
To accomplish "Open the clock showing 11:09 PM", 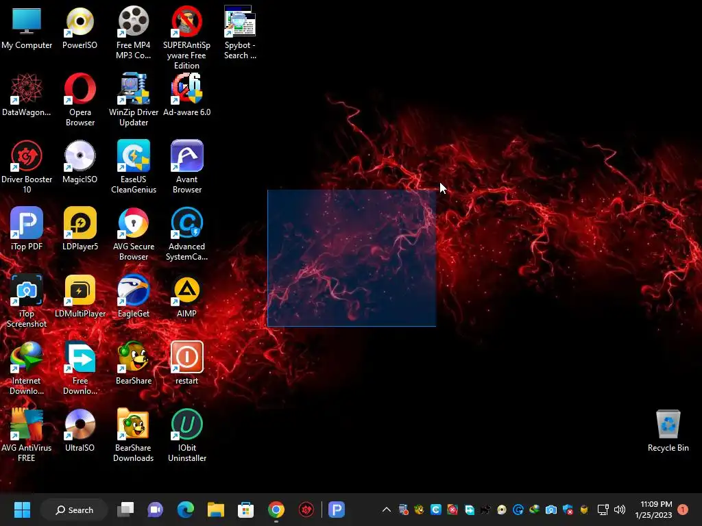I will 653,510.
